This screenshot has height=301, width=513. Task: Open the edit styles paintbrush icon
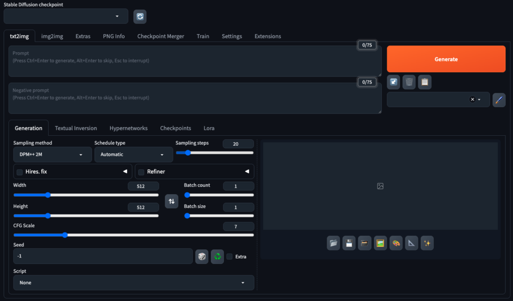pyautogui.click(x=498, y=100)
